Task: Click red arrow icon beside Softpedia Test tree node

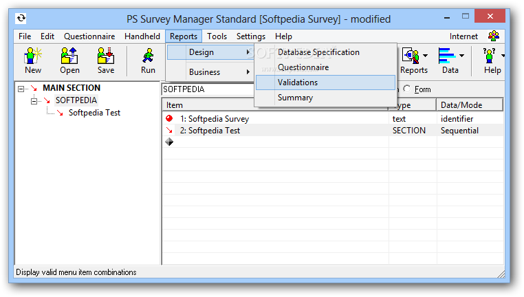Action: (x=60, y=113)
